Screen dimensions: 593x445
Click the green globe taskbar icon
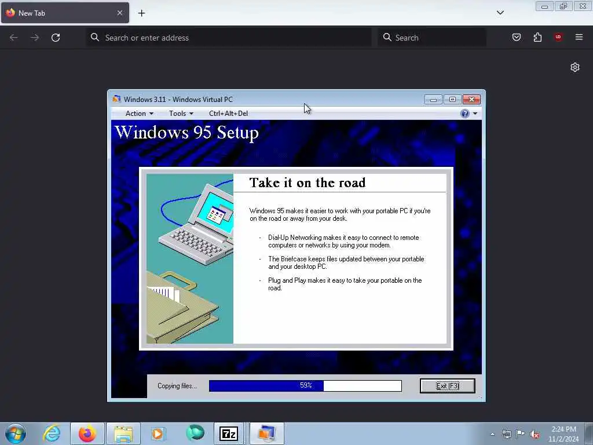(x=195, y=433)
